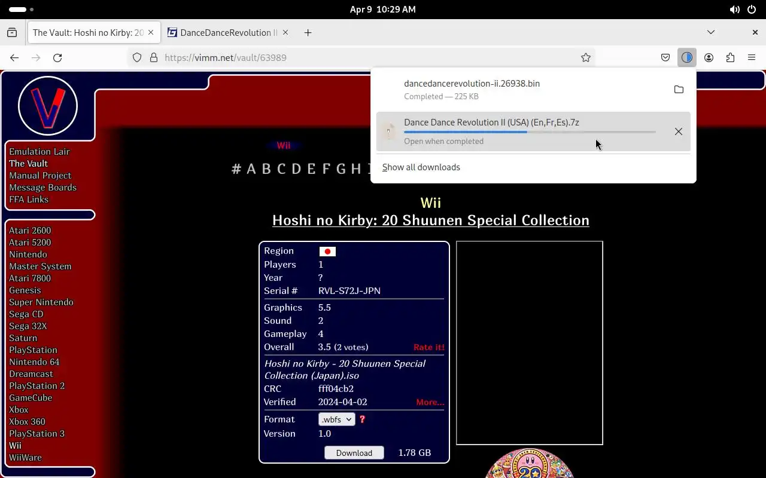Click the download progress bar for the .7z file
The image size is (766, 478).
(x=530, y=132)
